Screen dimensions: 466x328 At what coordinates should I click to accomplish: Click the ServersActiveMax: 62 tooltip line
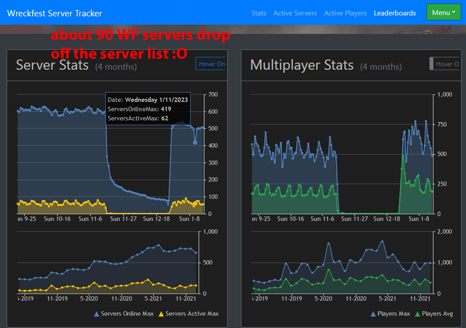[138, 118]
